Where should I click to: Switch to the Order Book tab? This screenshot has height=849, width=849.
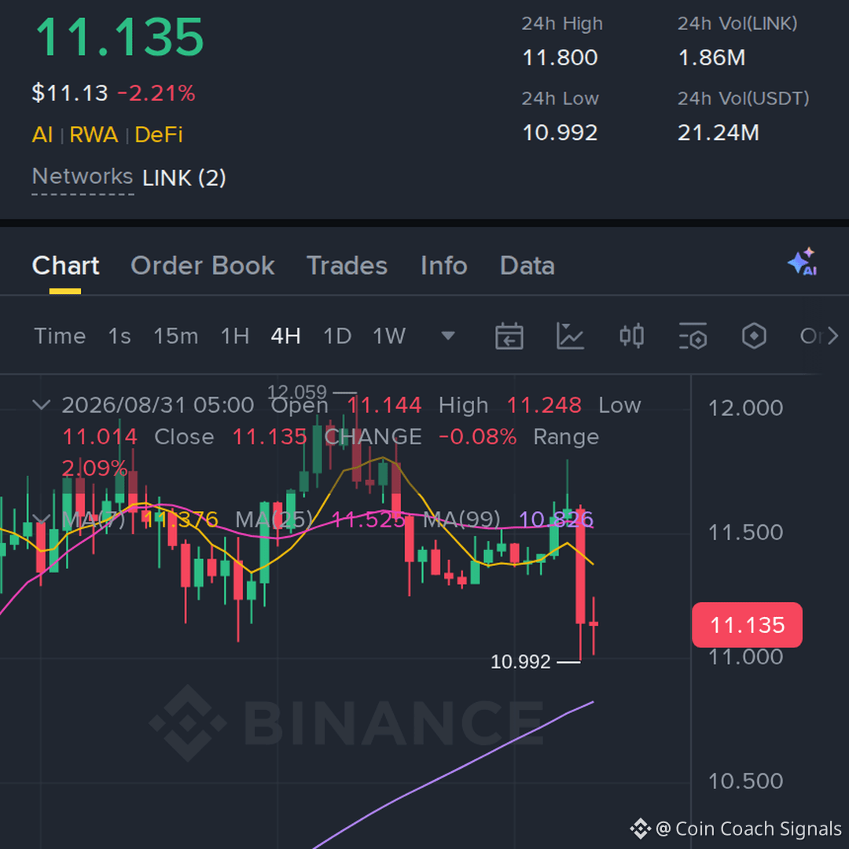point(203,266)
